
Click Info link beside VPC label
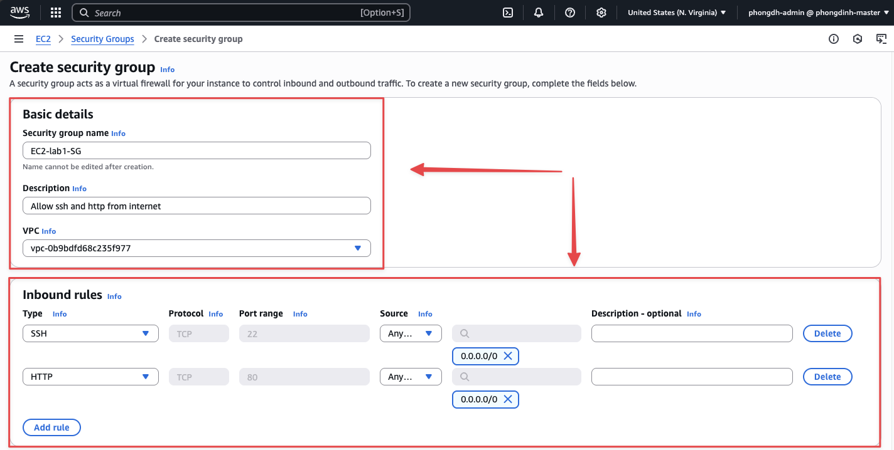(x=49, y=231)
